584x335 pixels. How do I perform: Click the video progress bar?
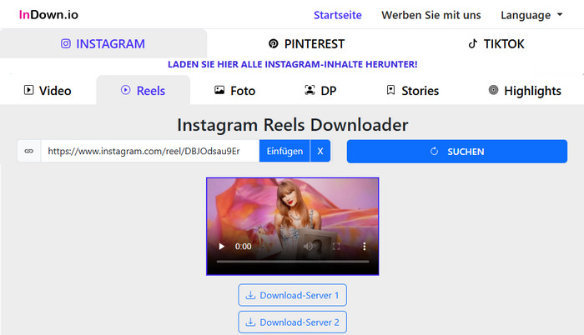point(293,262)
